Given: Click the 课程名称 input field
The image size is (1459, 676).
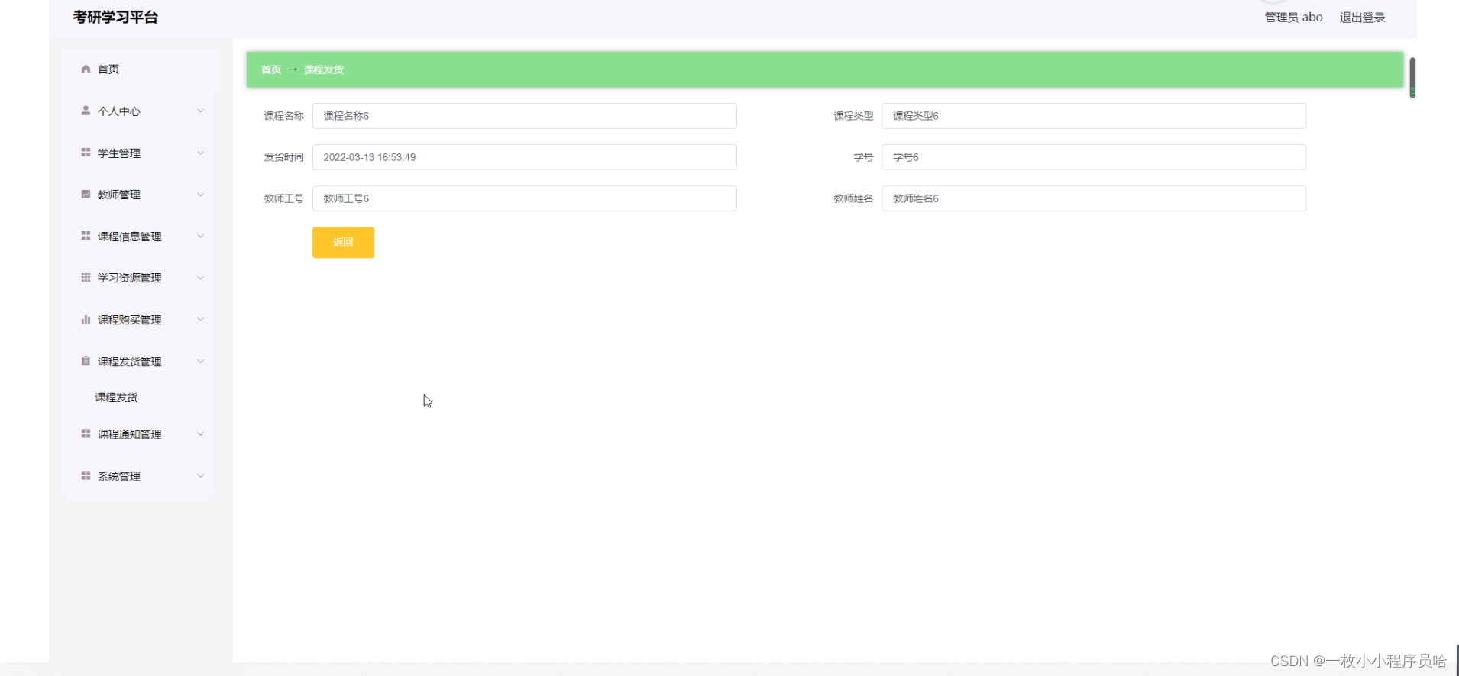Looking at the screenshot, I should click(525, 116).
